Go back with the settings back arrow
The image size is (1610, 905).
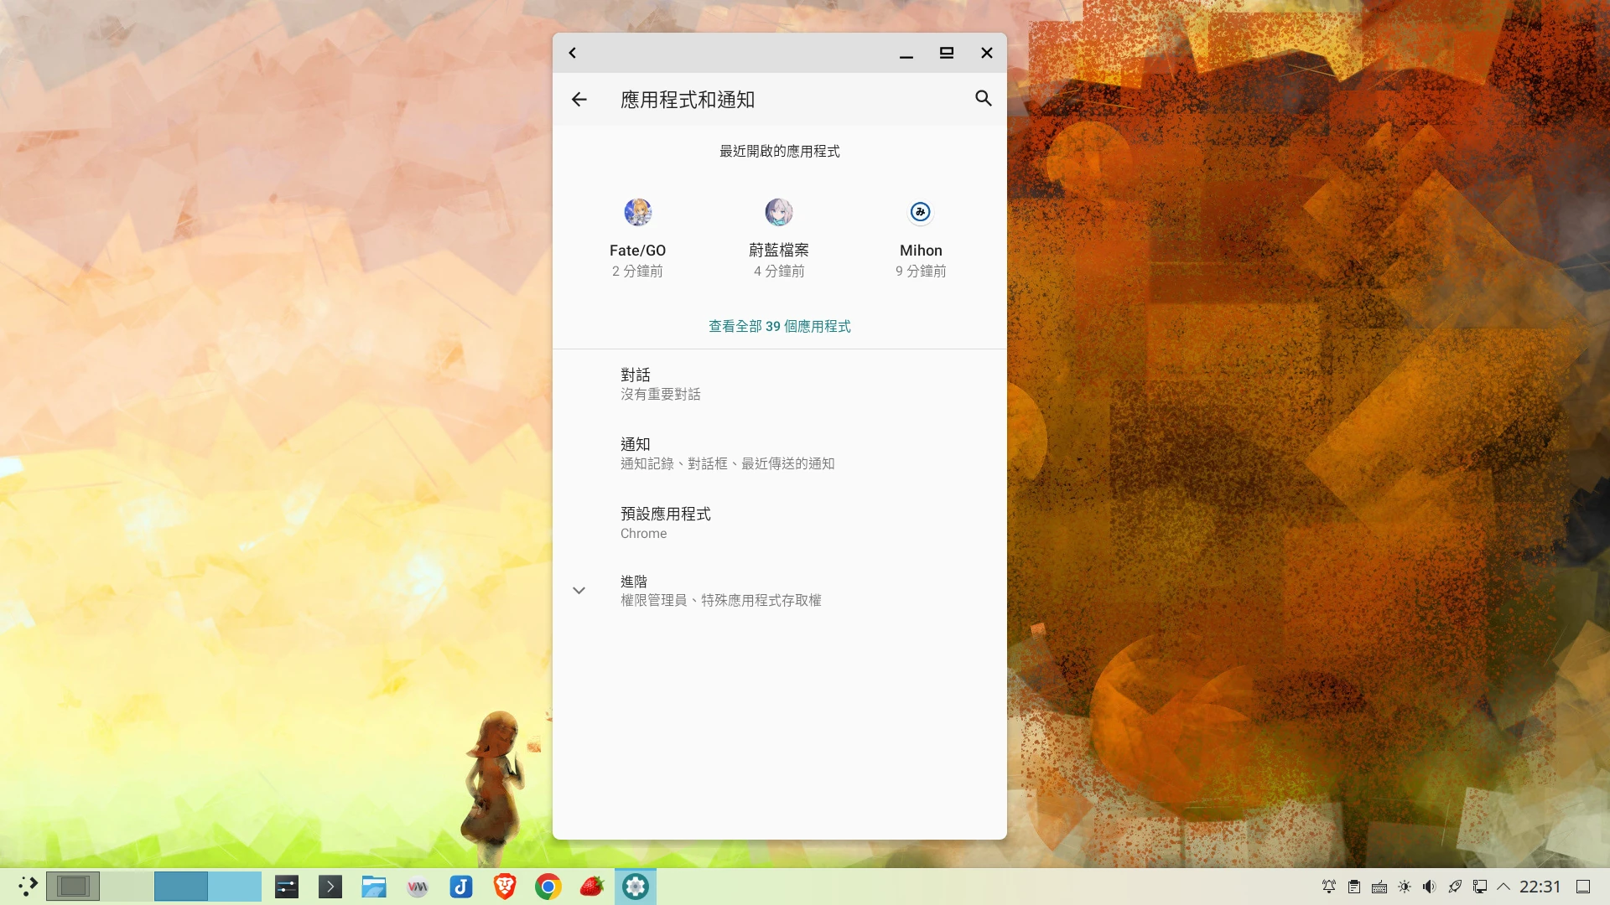pyautogui.click(x=579, y=100)
